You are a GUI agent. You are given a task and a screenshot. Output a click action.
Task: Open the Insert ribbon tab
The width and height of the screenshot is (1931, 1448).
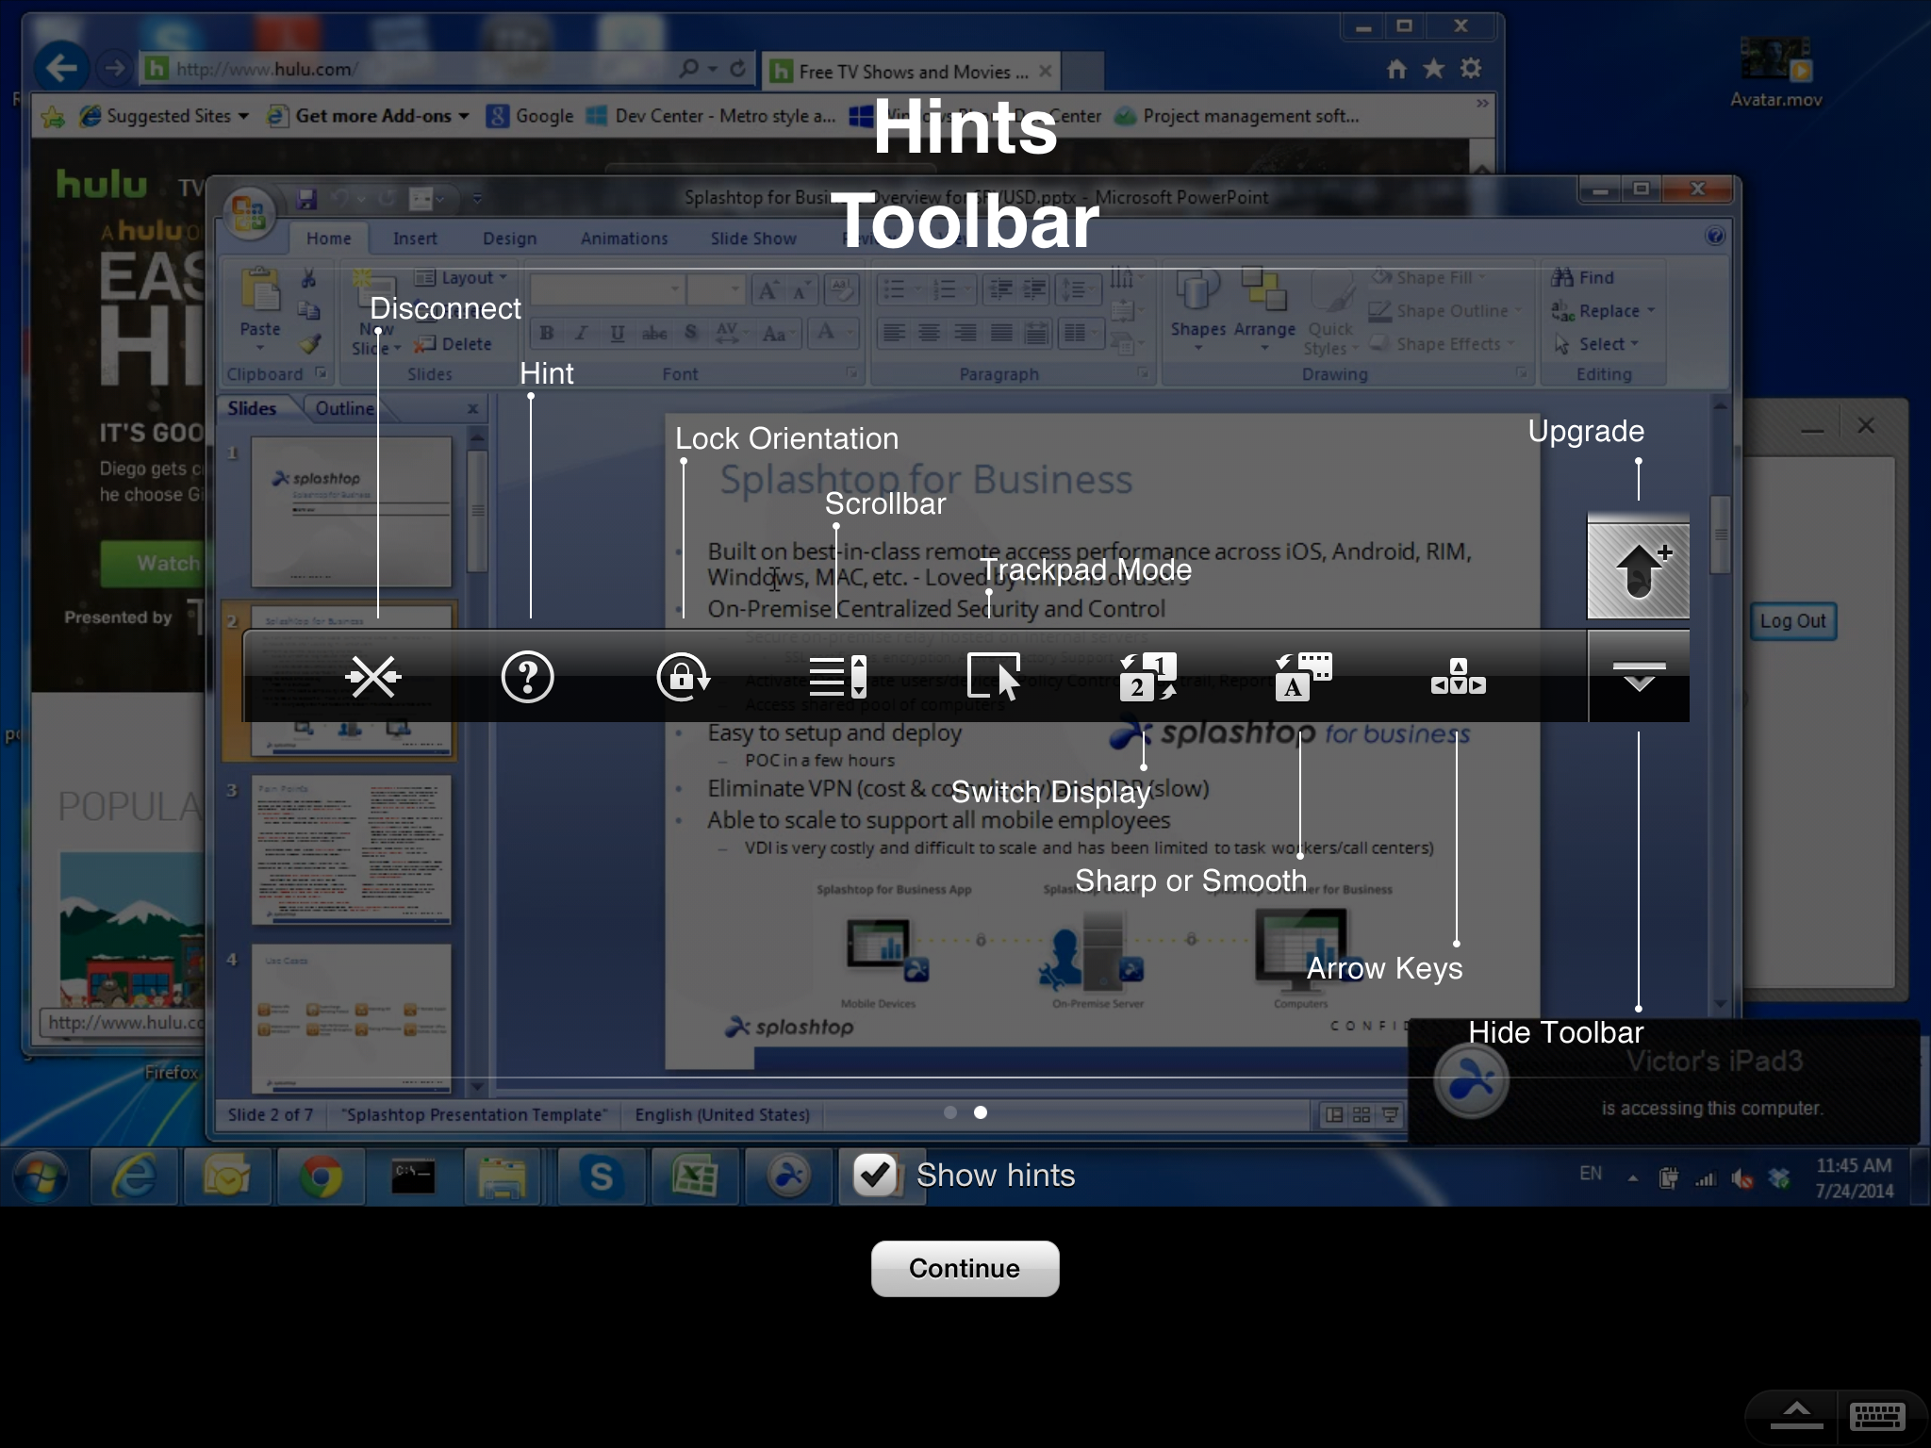click(415, 239)
